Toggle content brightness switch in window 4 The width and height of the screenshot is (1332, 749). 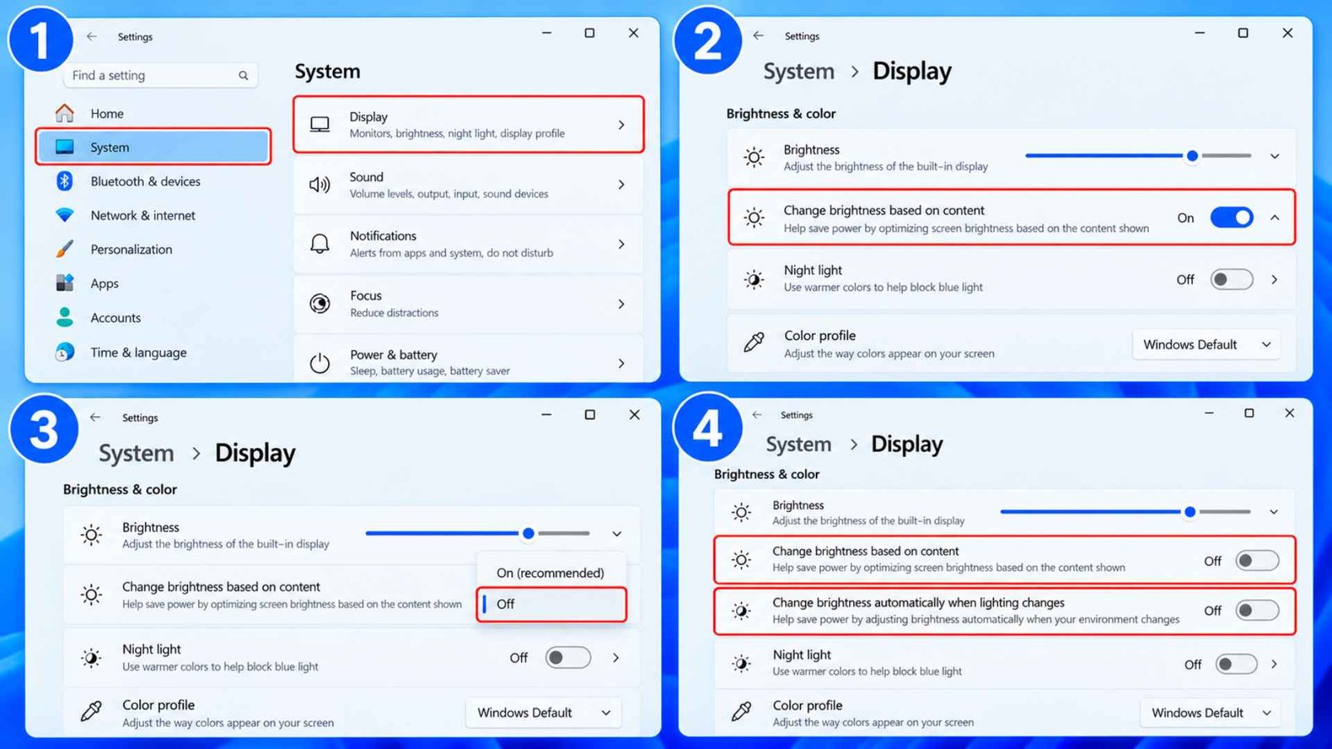1257,561
